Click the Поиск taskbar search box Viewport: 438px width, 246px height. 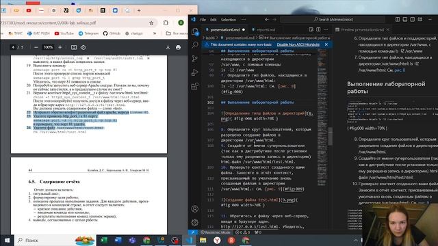(55, 240)
